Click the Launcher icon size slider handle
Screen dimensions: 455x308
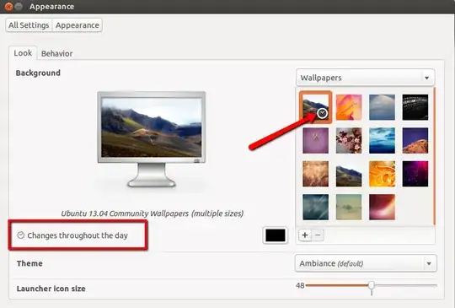click(372, 285)
